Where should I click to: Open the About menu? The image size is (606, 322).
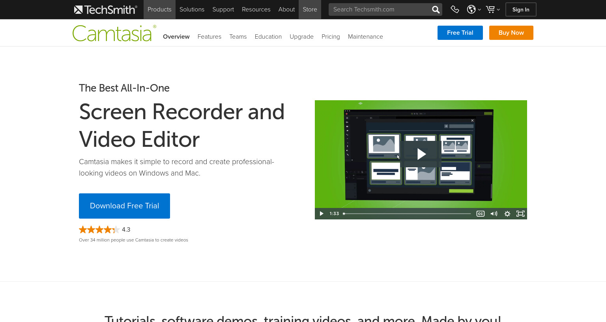[x=286, y=9]
